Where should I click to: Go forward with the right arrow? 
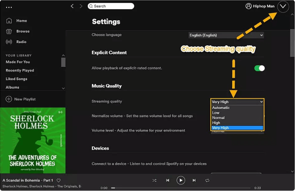tap(81, 6)
